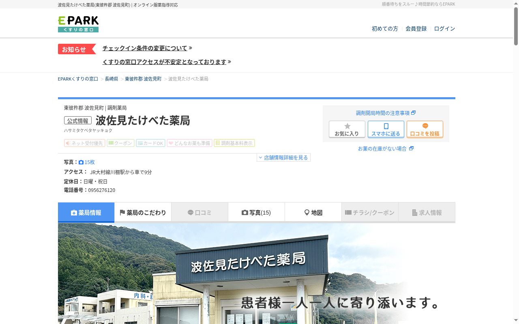Click the 東彼杵郡 波佐見町 breadcrumb link
The image size is (519, 324).
tap(143, 79)
